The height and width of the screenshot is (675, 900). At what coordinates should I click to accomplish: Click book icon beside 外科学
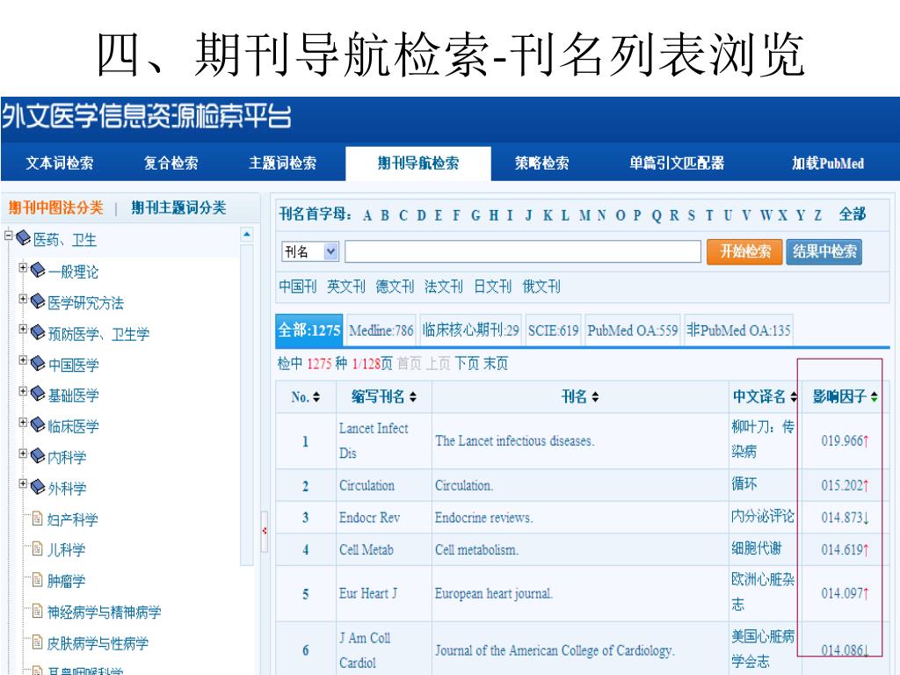pos(38,487)
